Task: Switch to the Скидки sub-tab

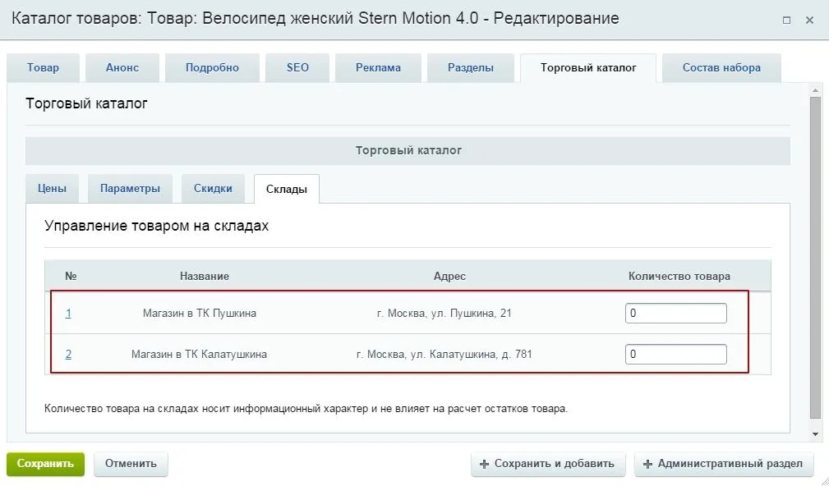Action: pos(213,189)
